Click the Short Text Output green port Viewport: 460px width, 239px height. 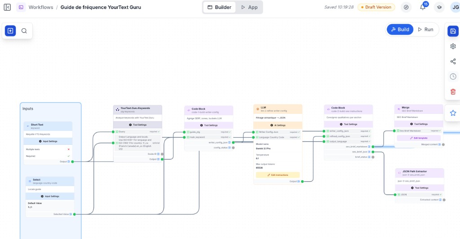[x=72, y=162]
